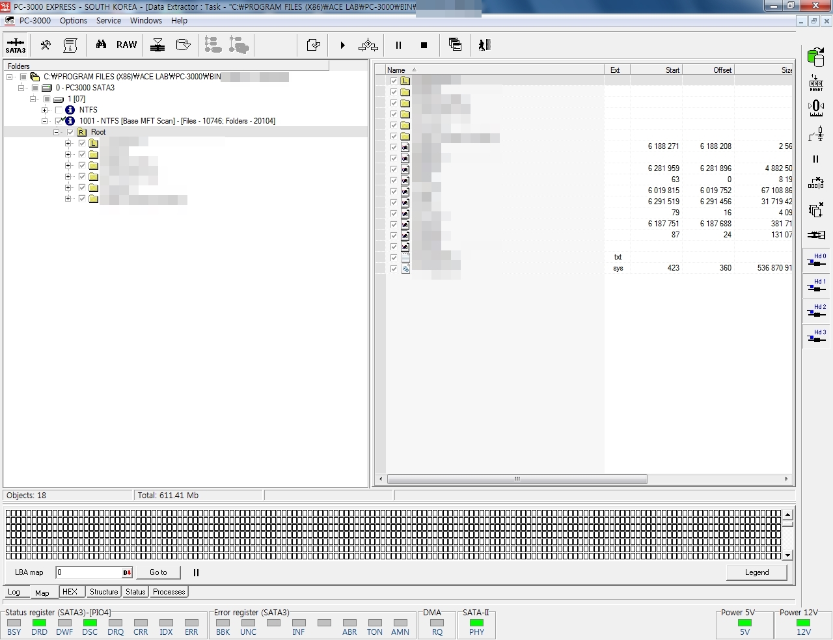Sort the file list by Name column

point(494,70)
